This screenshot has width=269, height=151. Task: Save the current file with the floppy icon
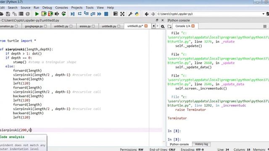pos(8,14)
